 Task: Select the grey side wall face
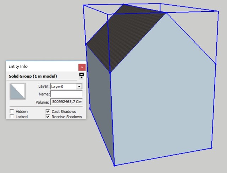100,104
